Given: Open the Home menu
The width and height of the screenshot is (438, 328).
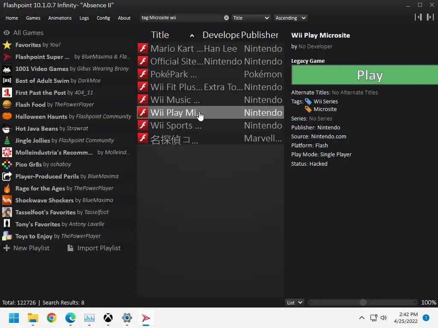Looking at the screenshot, I should tap(12, 18).
